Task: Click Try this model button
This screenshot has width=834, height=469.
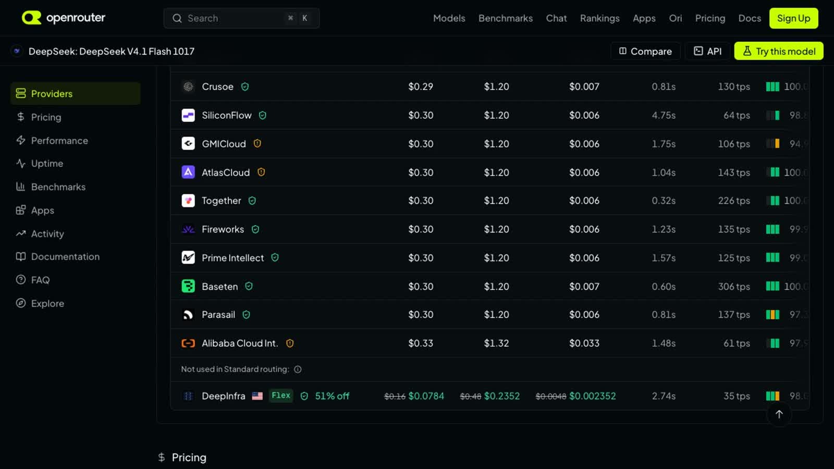Action: point(779,51)
